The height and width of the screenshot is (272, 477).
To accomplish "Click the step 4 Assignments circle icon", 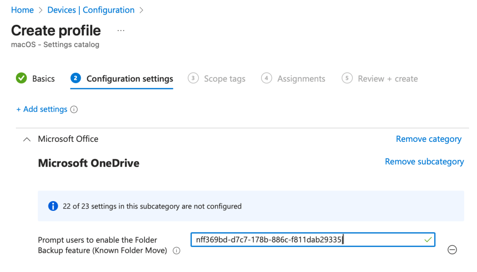I will (x=266, y=78).
